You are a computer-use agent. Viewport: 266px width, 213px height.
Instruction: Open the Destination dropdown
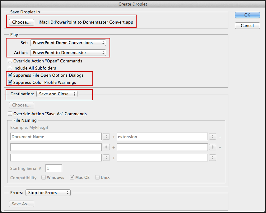pos(57,94)
